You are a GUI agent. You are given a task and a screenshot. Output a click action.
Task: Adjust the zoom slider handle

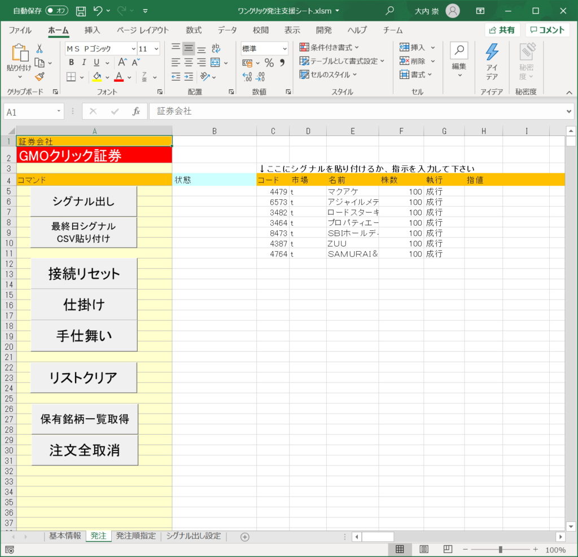click(x=500, y=550)
